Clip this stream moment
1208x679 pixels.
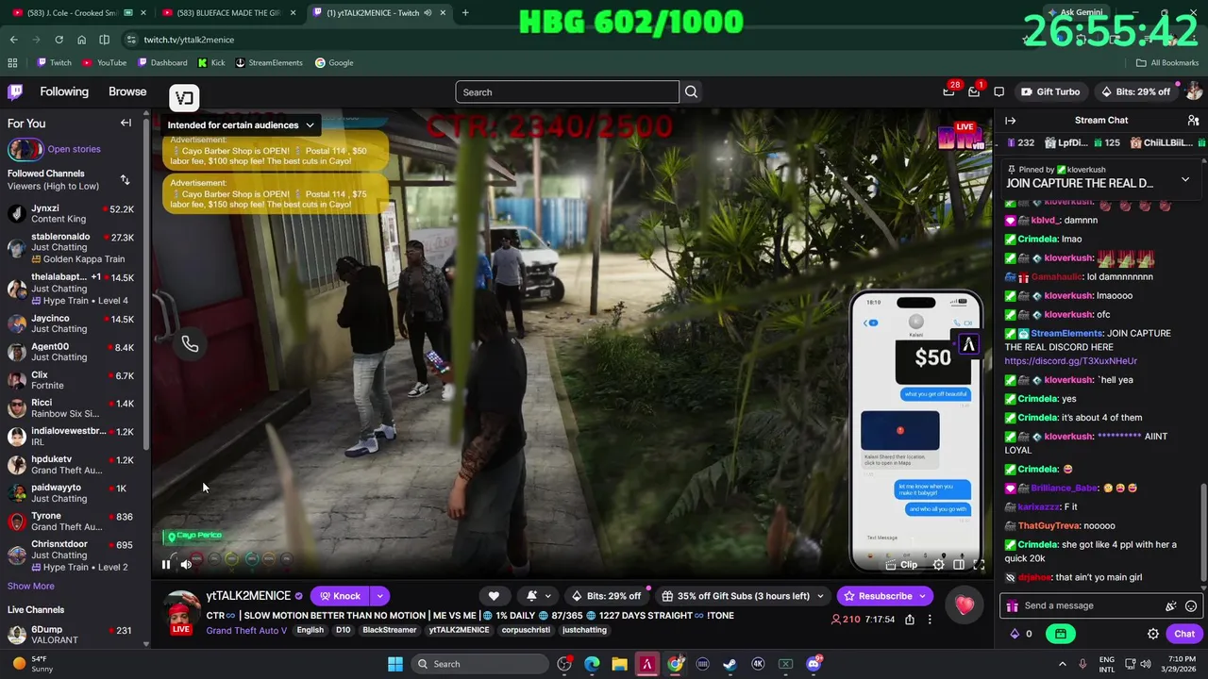[902, 564]
